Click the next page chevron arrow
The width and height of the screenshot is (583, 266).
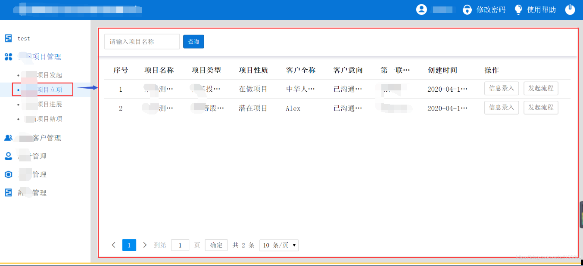(145, 245)
